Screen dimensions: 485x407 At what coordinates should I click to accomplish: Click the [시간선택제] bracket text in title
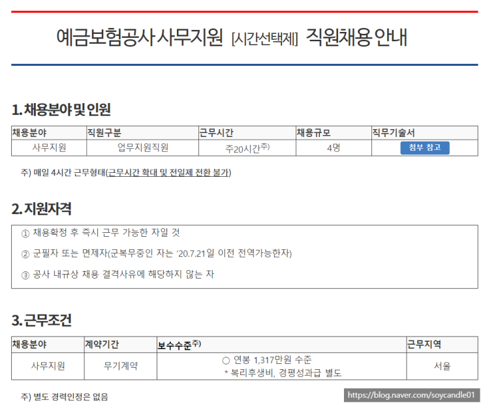(x=264, y=39)
